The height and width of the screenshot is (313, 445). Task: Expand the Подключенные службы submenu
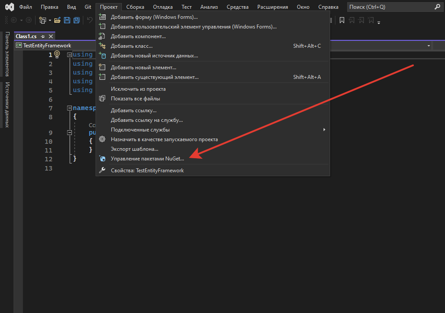(324, 130)
